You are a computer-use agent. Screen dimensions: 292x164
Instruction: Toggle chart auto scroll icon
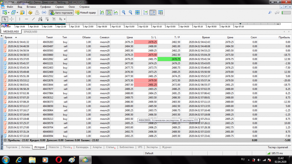(145, 12)
